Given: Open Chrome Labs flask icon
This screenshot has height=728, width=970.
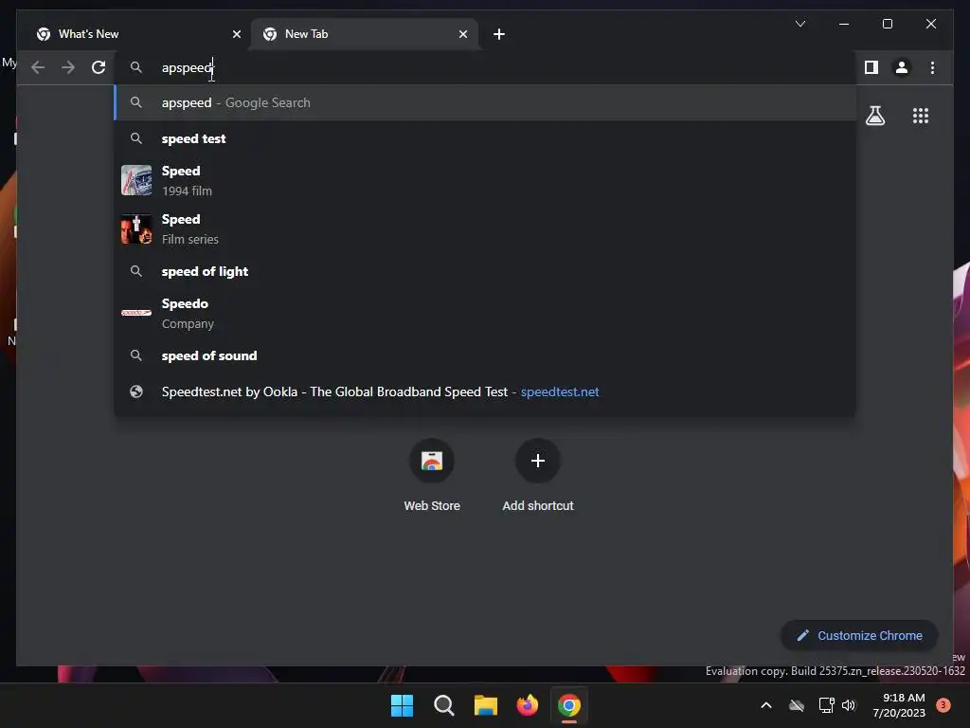Looking at the screenshot, I should pyautogui.click(x=874, y=116).
